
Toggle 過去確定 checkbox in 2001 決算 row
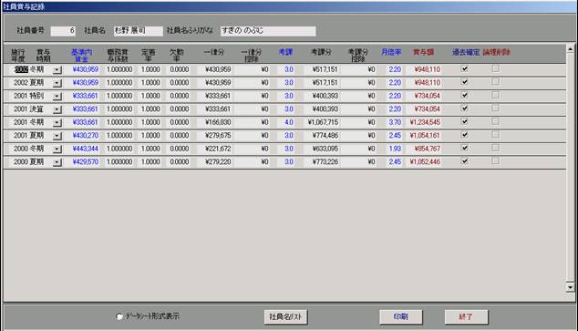coord(464,109)
